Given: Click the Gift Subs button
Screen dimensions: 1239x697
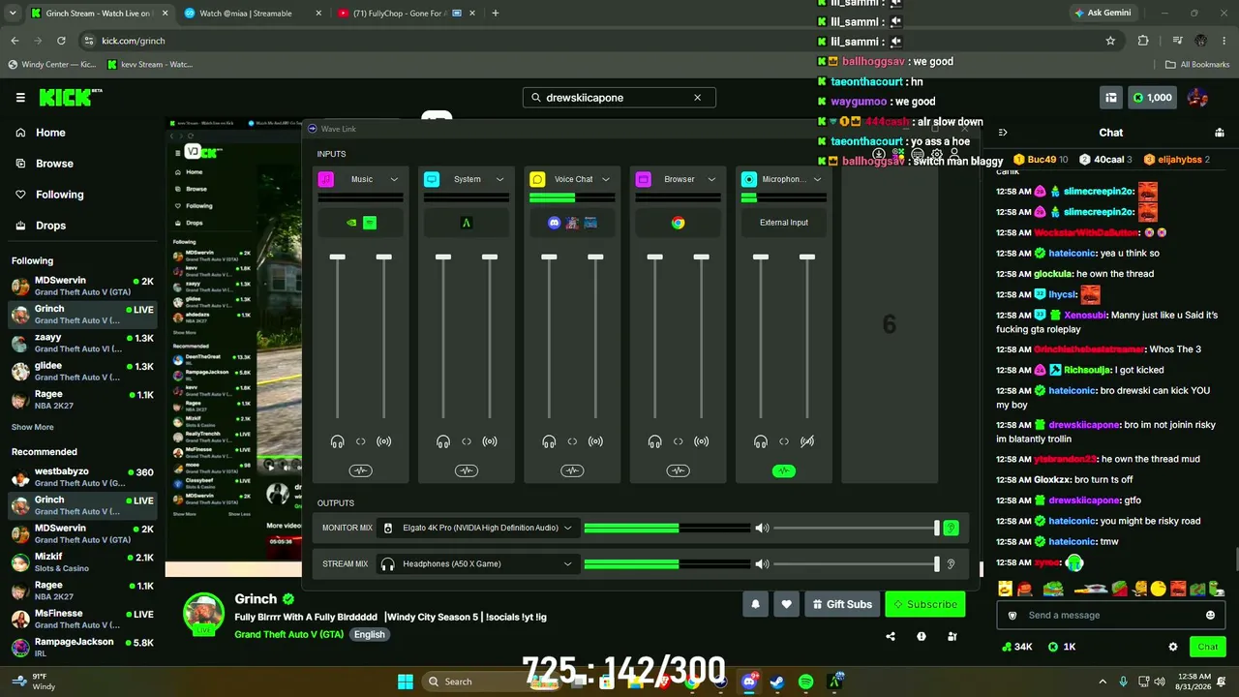Looking at the screenshot, I should [840, 604].
